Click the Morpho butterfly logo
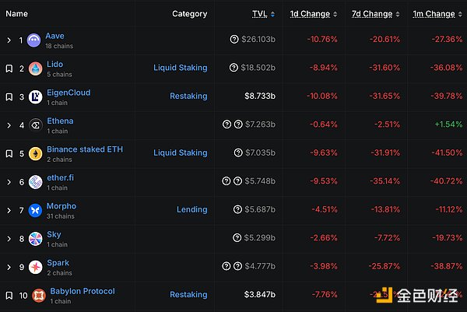467x312 pixels. pos(34,210)
